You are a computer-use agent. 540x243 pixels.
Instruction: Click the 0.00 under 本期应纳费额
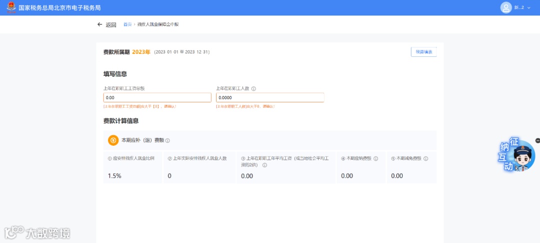[x=347, y=176]
